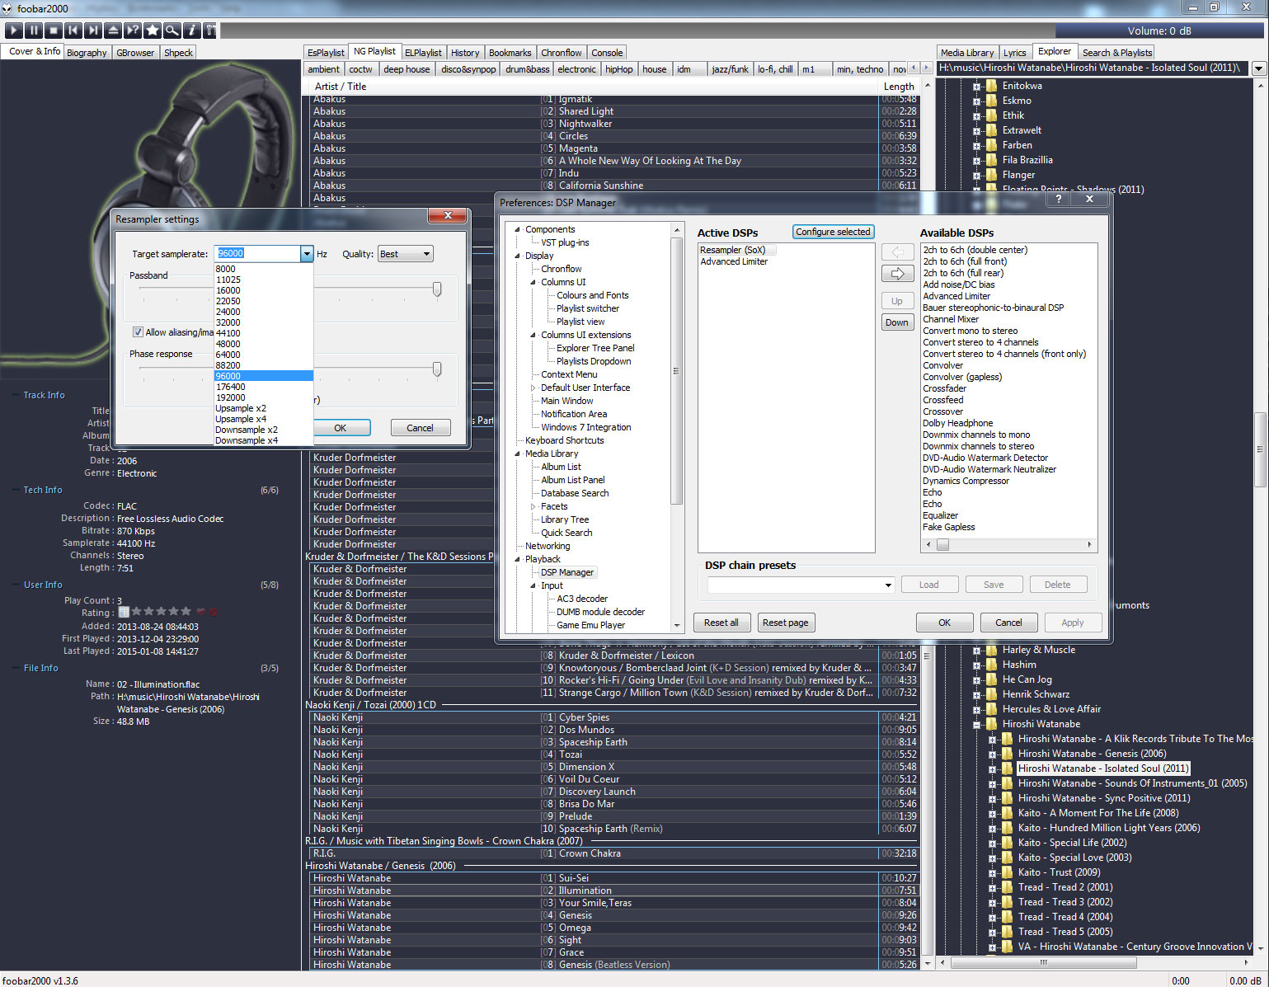Click the heart icon in the Rating row

tap(200, 612)
